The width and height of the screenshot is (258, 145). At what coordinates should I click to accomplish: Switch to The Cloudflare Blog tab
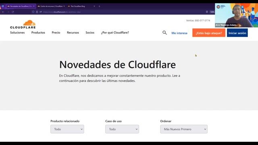81,6
